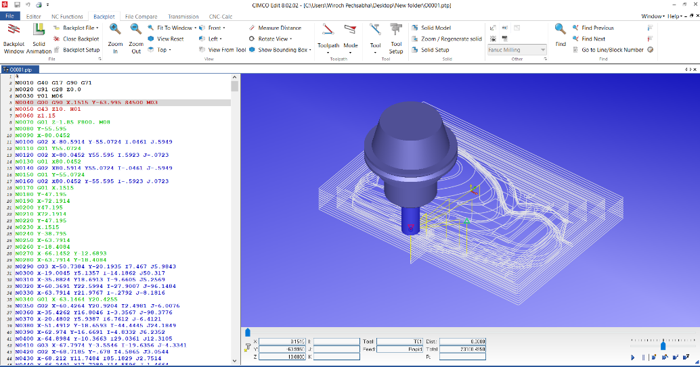Click the Z coordinate field
700x367 pixels.
pyautogui.click(x=282, y=357)
